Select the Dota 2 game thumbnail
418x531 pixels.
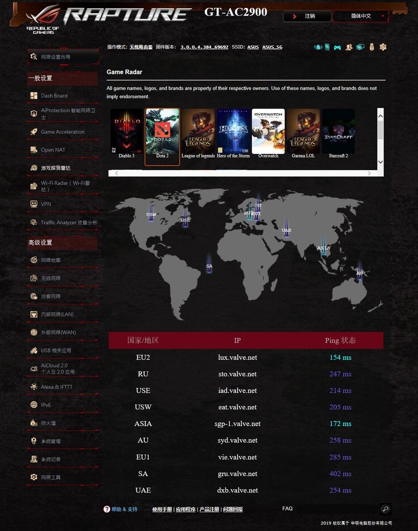(x=162, y=137)
